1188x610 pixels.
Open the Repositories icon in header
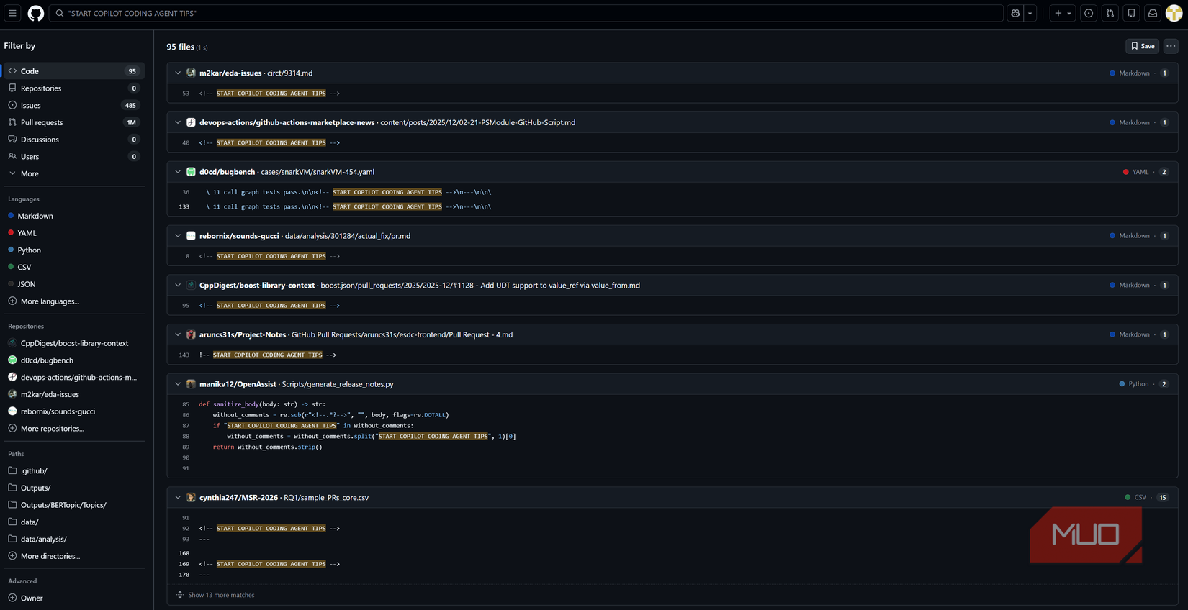tap(1132, 13)
